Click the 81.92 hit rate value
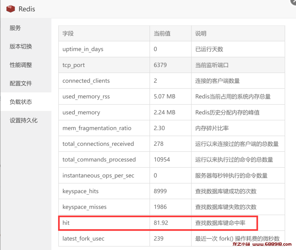This screenshot has height=250, width=296. click(161, 223)
